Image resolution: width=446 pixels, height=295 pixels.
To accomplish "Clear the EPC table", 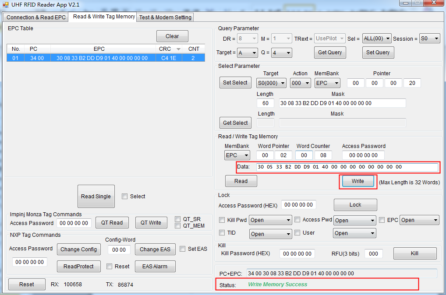I will coord(172,36).
